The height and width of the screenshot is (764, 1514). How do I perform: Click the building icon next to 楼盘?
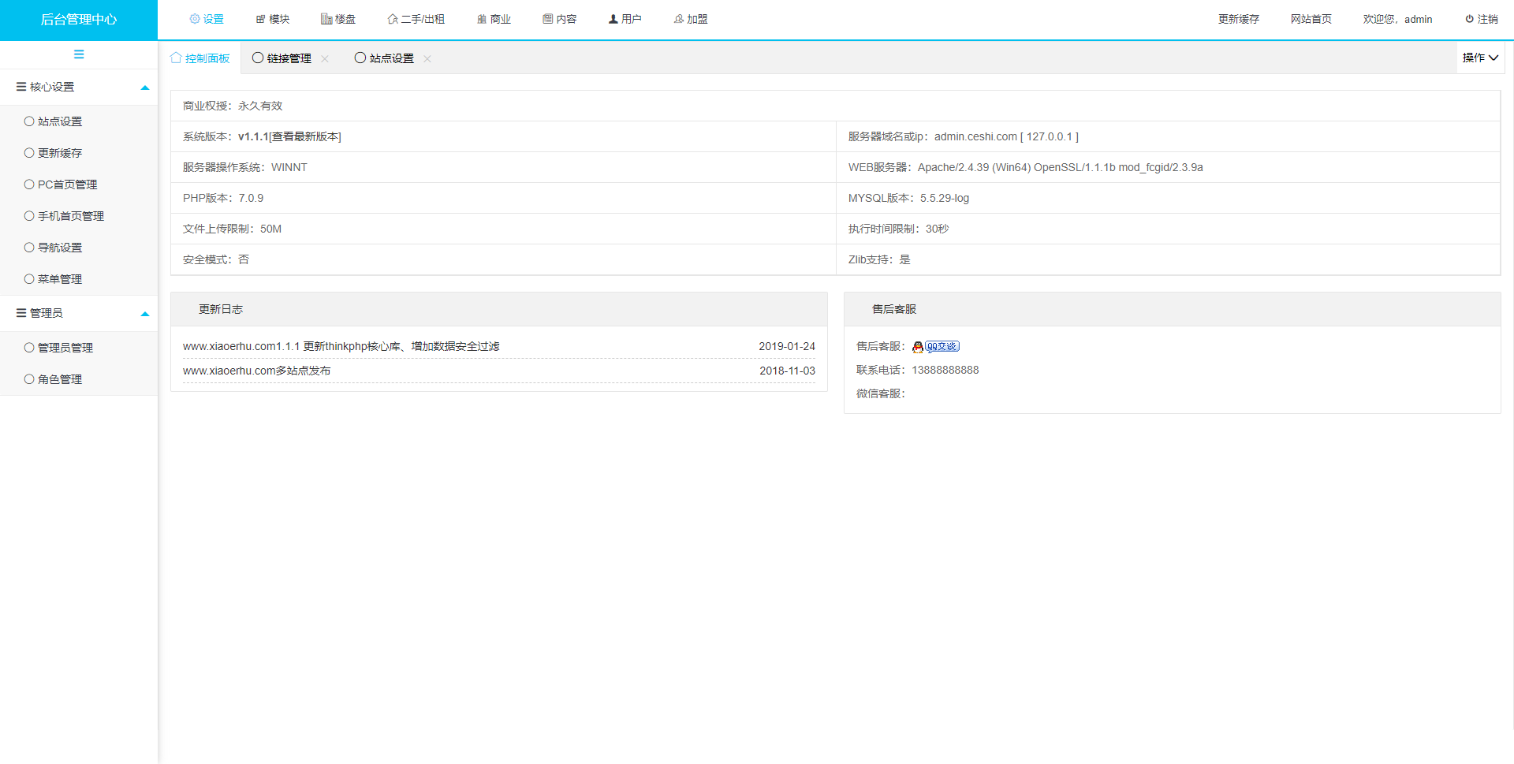pyautogui.click(x=326, y=19)
